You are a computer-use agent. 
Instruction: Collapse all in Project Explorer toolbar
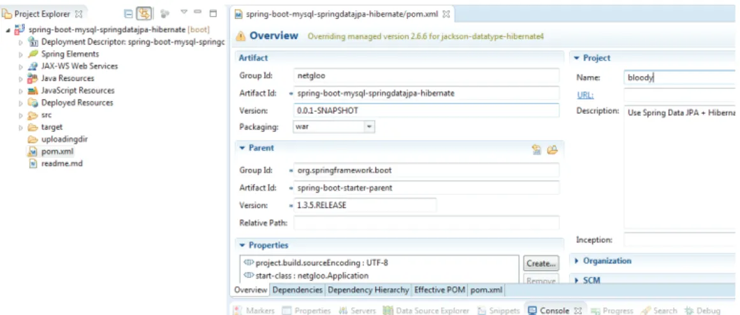tap(128, 14)
